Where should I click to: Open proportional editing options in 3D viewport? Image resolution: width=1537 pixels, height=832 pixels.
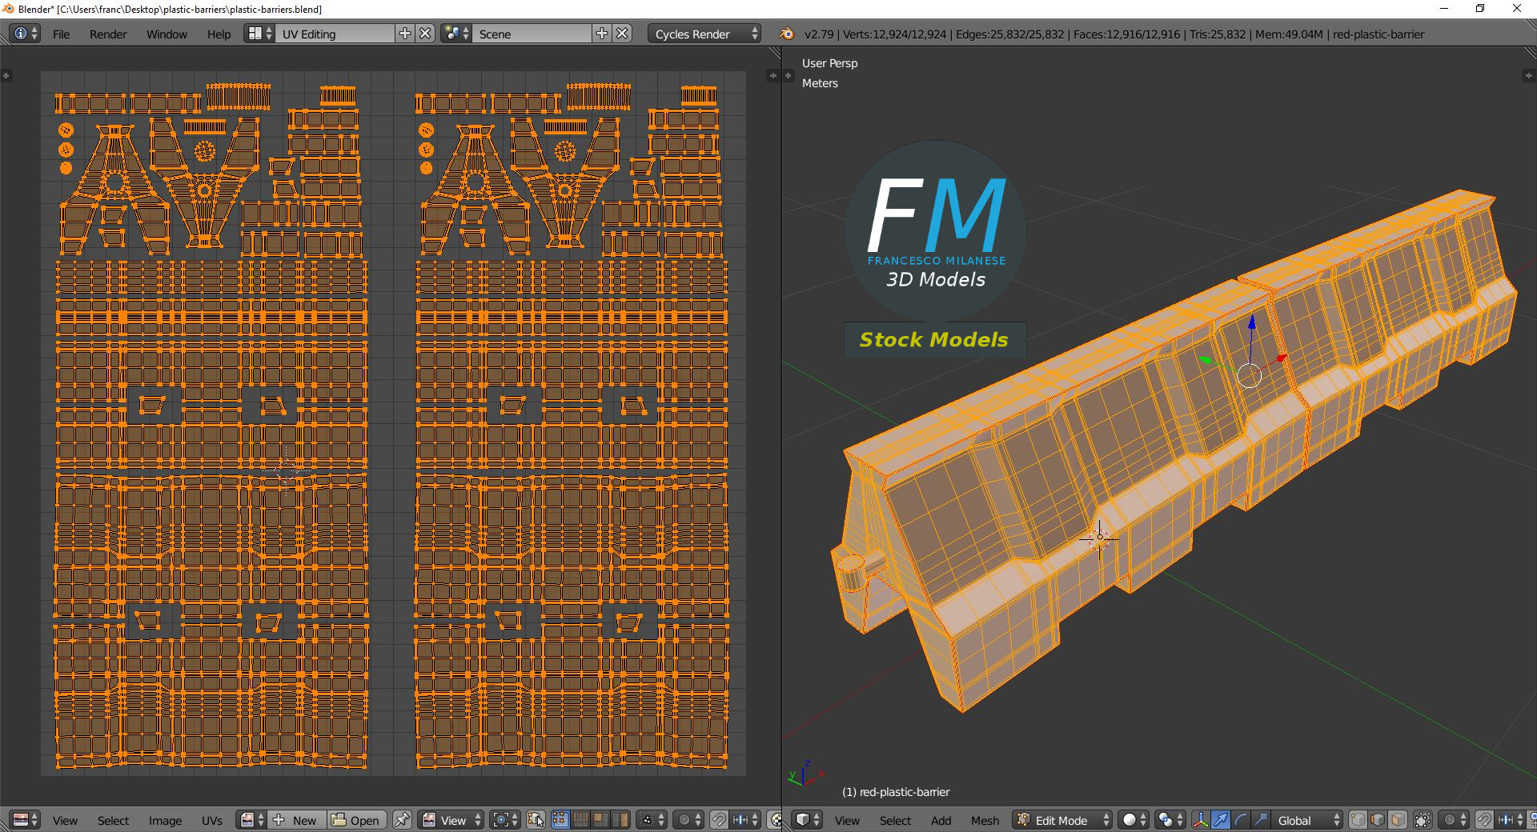point(1453,820)
